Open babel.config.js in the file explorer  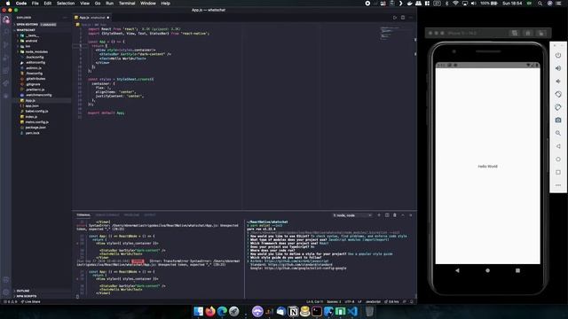tap(36, 112)
